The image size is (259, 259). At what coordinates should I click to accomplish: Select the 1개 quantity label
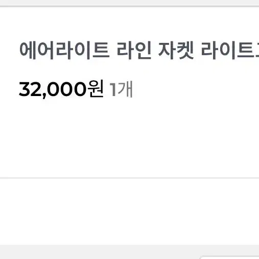[121, 89]
